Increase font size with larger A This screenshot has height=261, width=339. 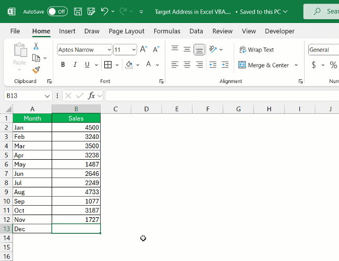click(x=143, y=50)
